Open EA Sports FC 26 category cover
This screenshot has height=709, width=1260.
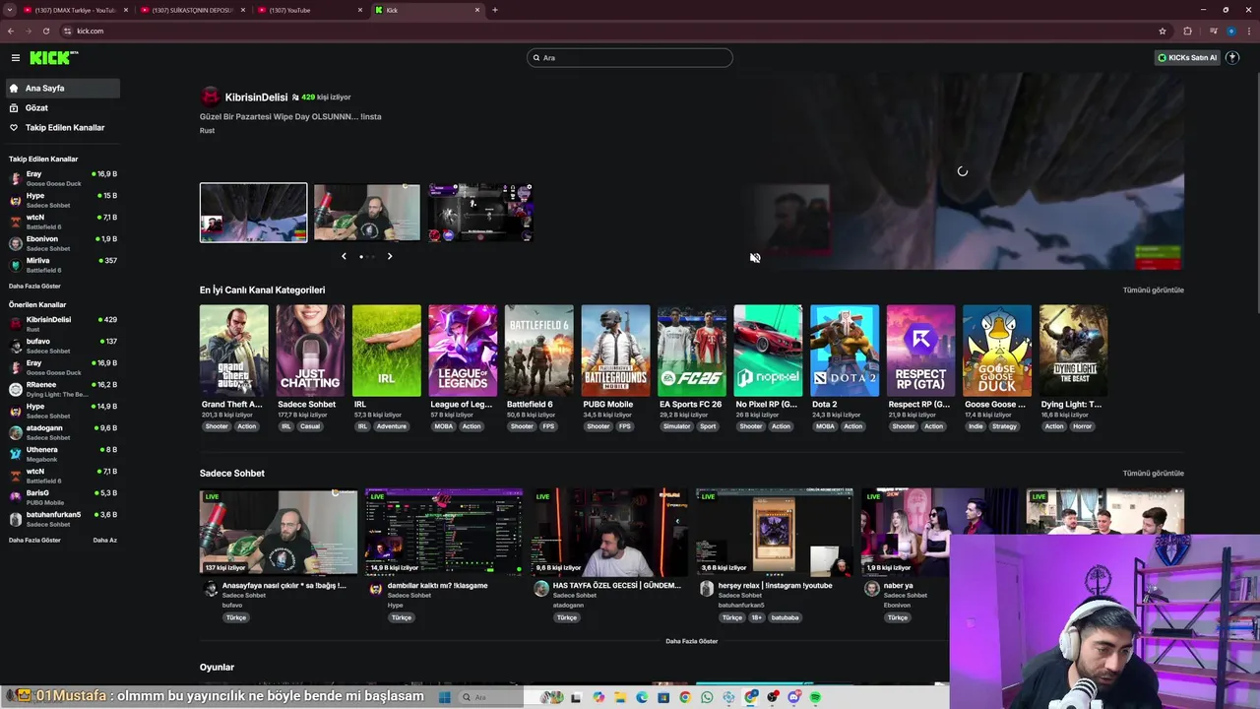click(x=692, y=351)
